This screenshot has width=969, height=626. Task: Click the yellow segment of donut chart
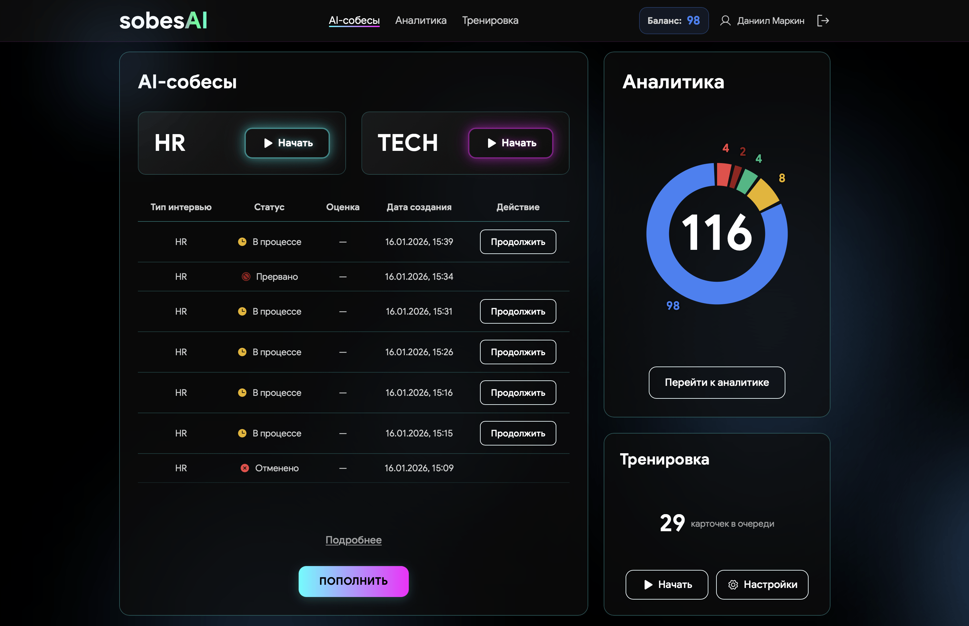pos(763,194)
